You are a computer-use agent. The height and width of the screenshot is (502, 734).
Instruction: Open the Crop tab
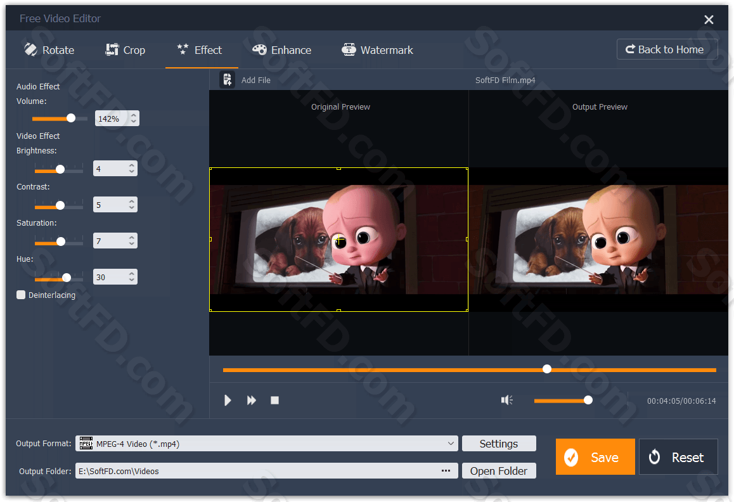(x=126, y=50)
